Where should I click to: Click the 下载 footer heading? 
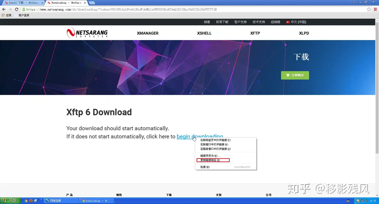tap(169, 195)
